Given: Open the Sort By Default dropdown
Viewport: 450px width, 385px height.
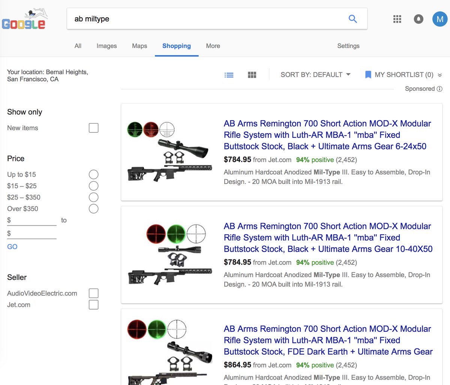Looking at the screenshot, I should tap(315, 75).
